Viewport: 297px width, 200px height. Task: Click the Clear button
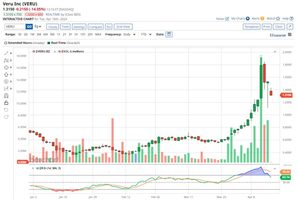tap(279, 27)
